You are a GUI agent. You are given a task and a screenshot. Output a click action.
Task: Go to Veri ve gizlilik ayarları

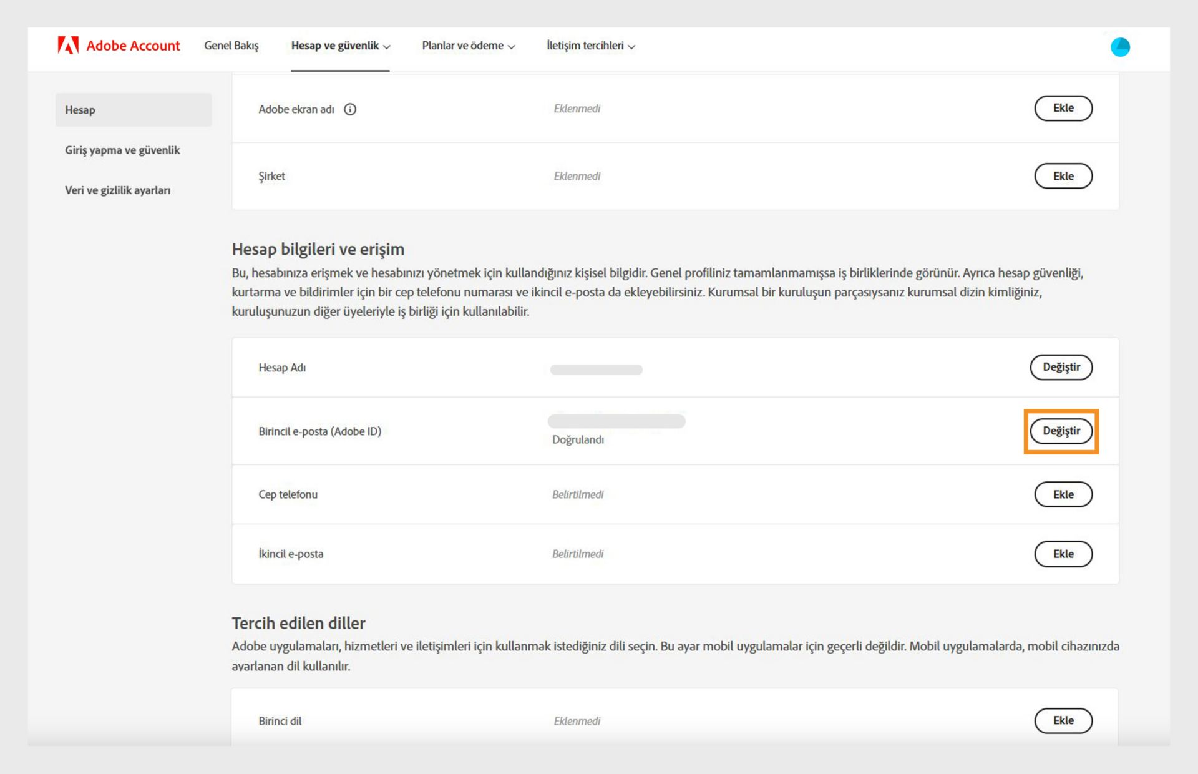(117, 190)
